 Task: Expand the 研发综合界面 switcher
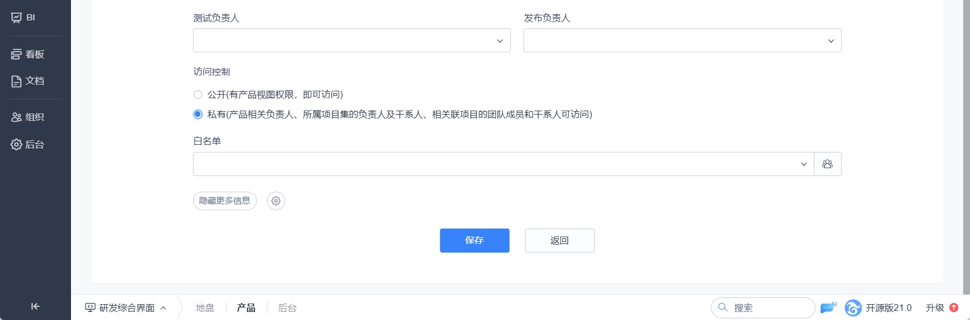(x=126, y=308)
